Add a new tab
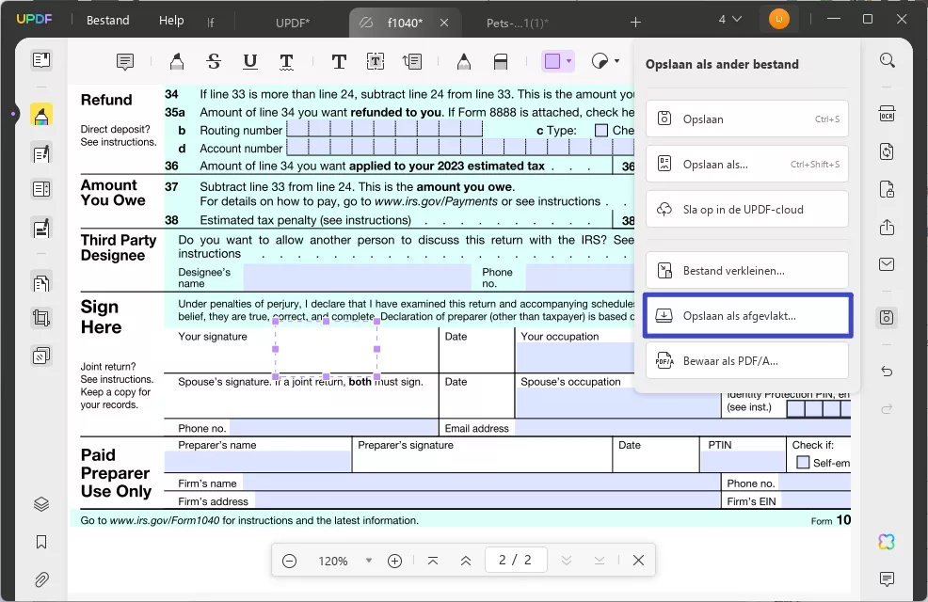This screenshot has width=928, height=602. [635, 23]
